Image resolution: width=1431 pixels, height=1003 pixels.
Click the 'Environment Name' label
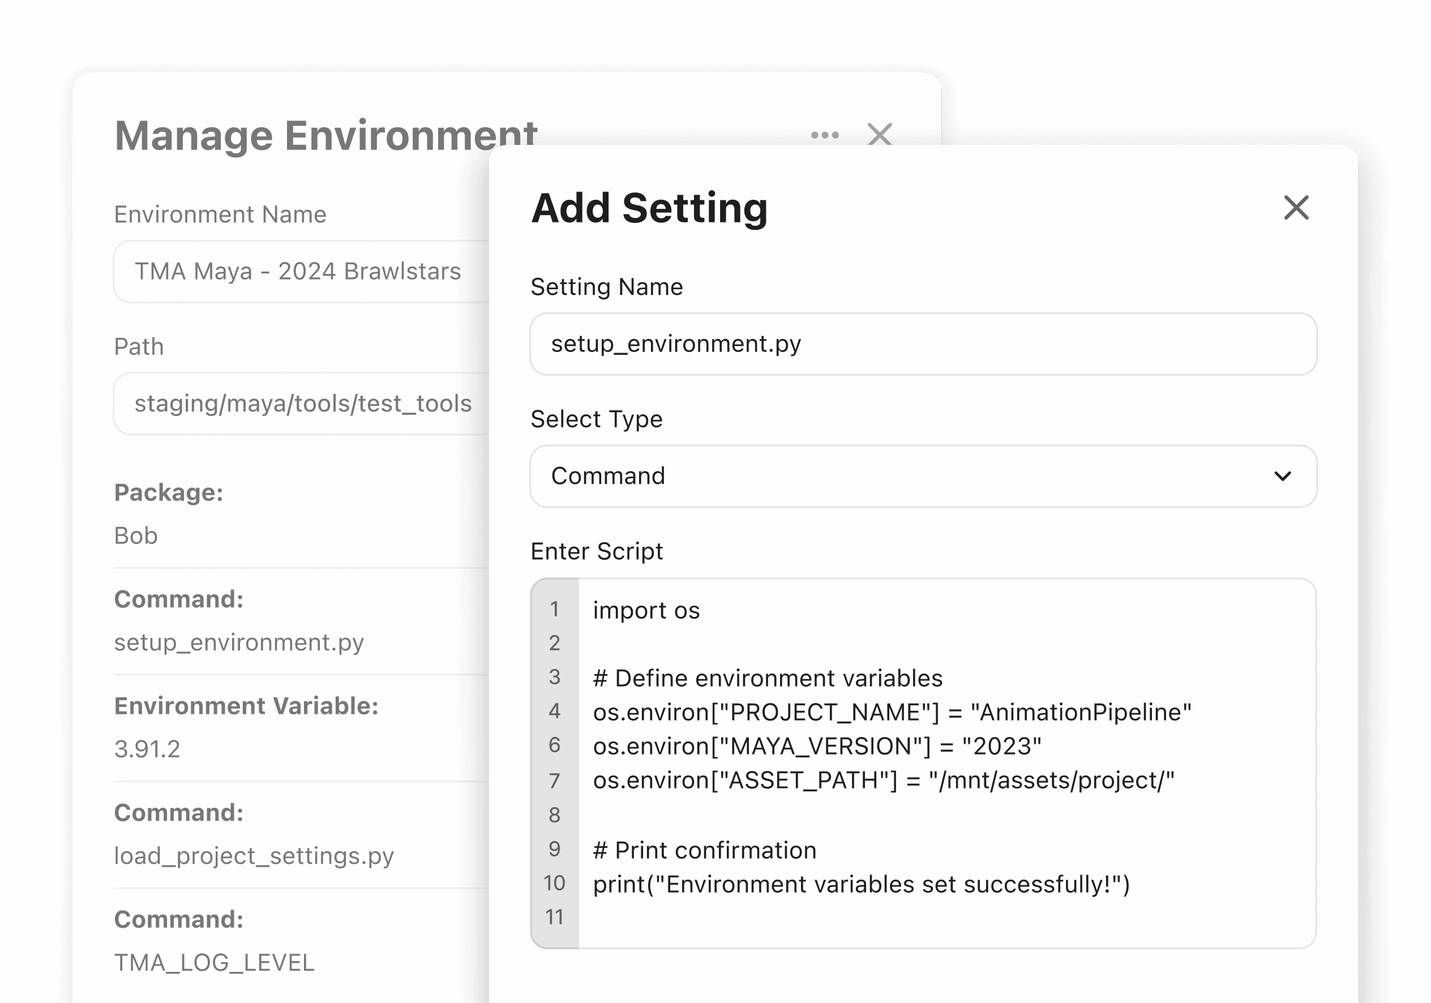(x=220, y=215)
